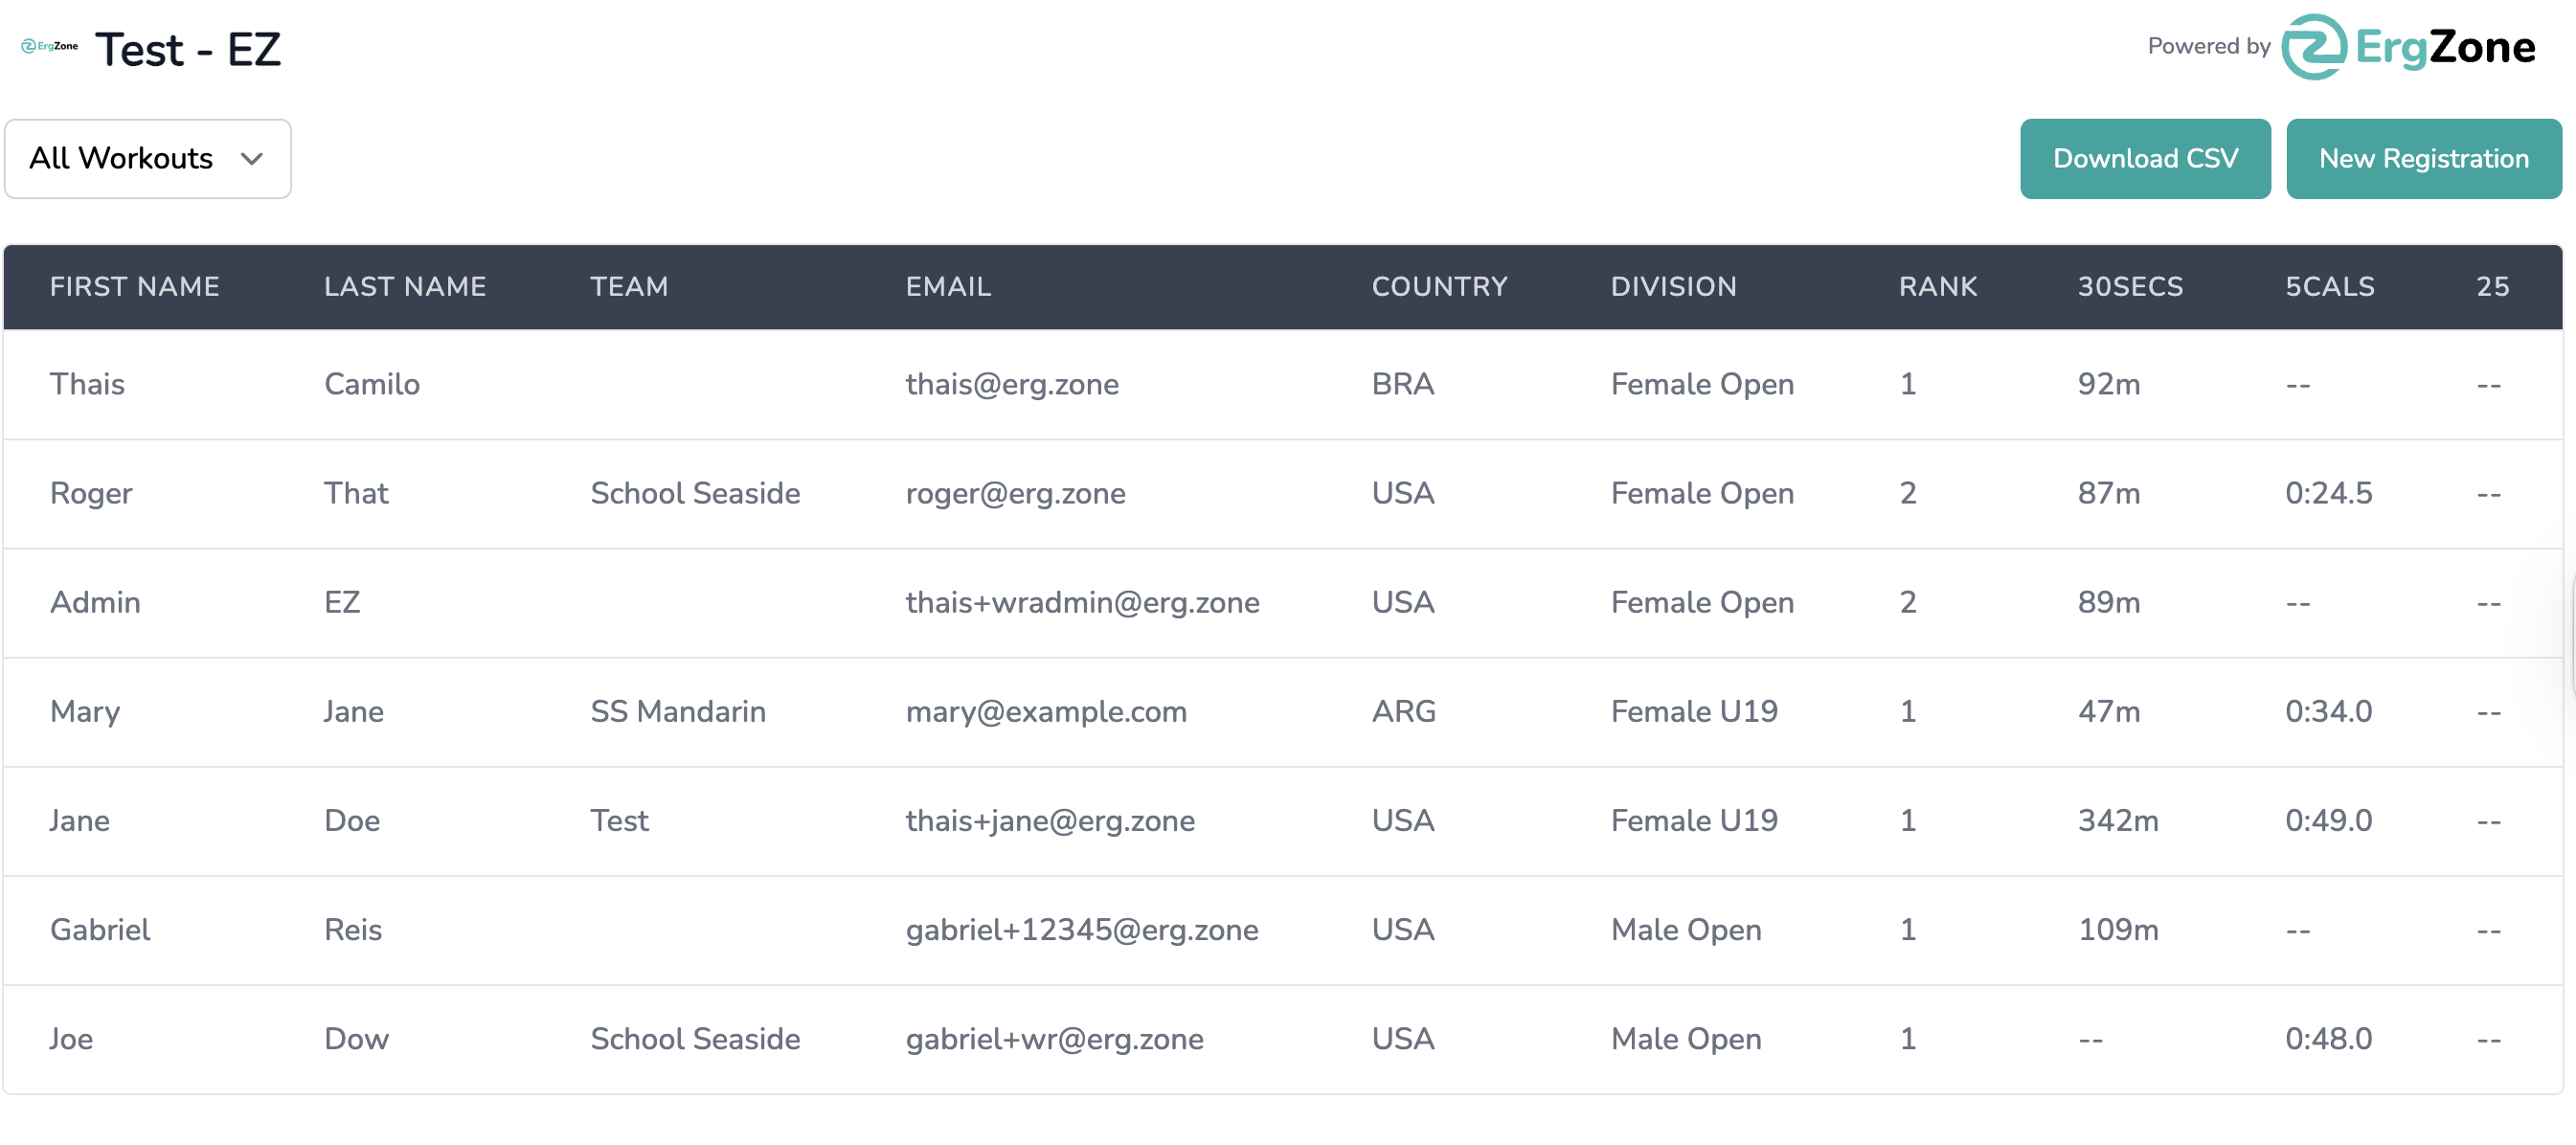Screen dimensions: 2576x1145
Task: Click the email thais@erg.zone
Action: point(1012,384)
